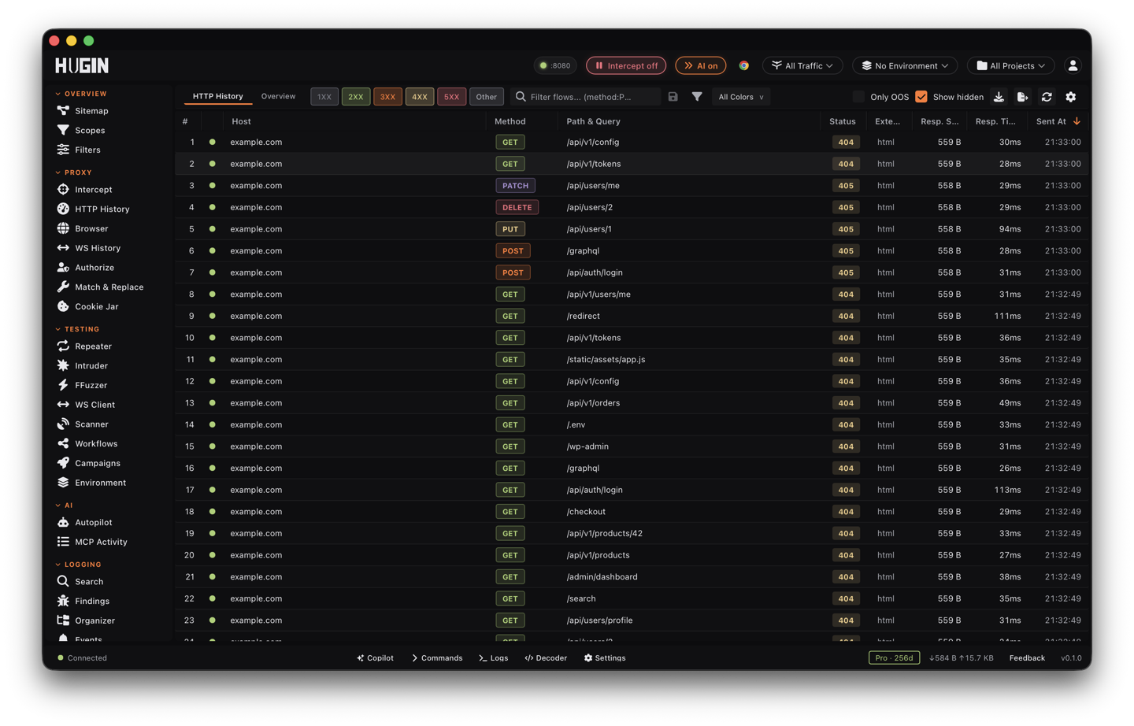Open the Repeater icon
Screen dimensions: 1134x726
point(63,346)
